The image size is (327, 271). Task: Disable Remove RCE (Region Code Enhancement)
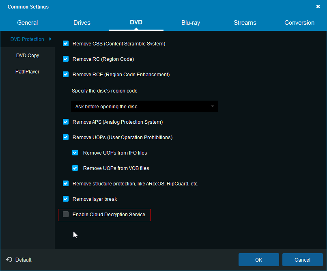[x=66, y=74]
